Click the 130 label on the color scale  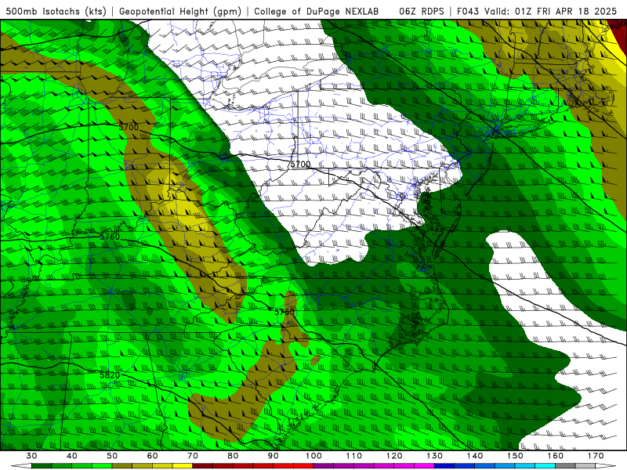(x=435, y=456)
